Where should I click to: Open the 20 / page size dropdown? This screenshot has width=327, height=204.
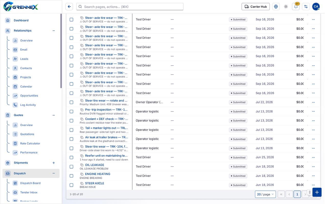tap(265, 194)
